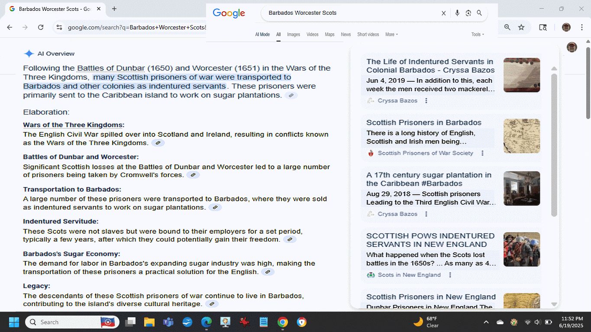
Task: Open site information icon in the address bar
Action: click(x=59, y=27)
